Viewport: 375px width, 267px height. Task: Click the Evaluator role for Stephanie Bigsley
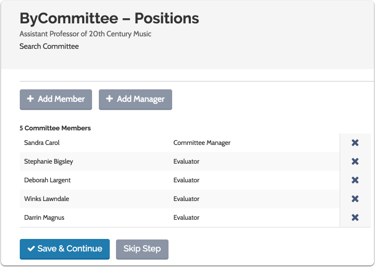click(186, 162)
